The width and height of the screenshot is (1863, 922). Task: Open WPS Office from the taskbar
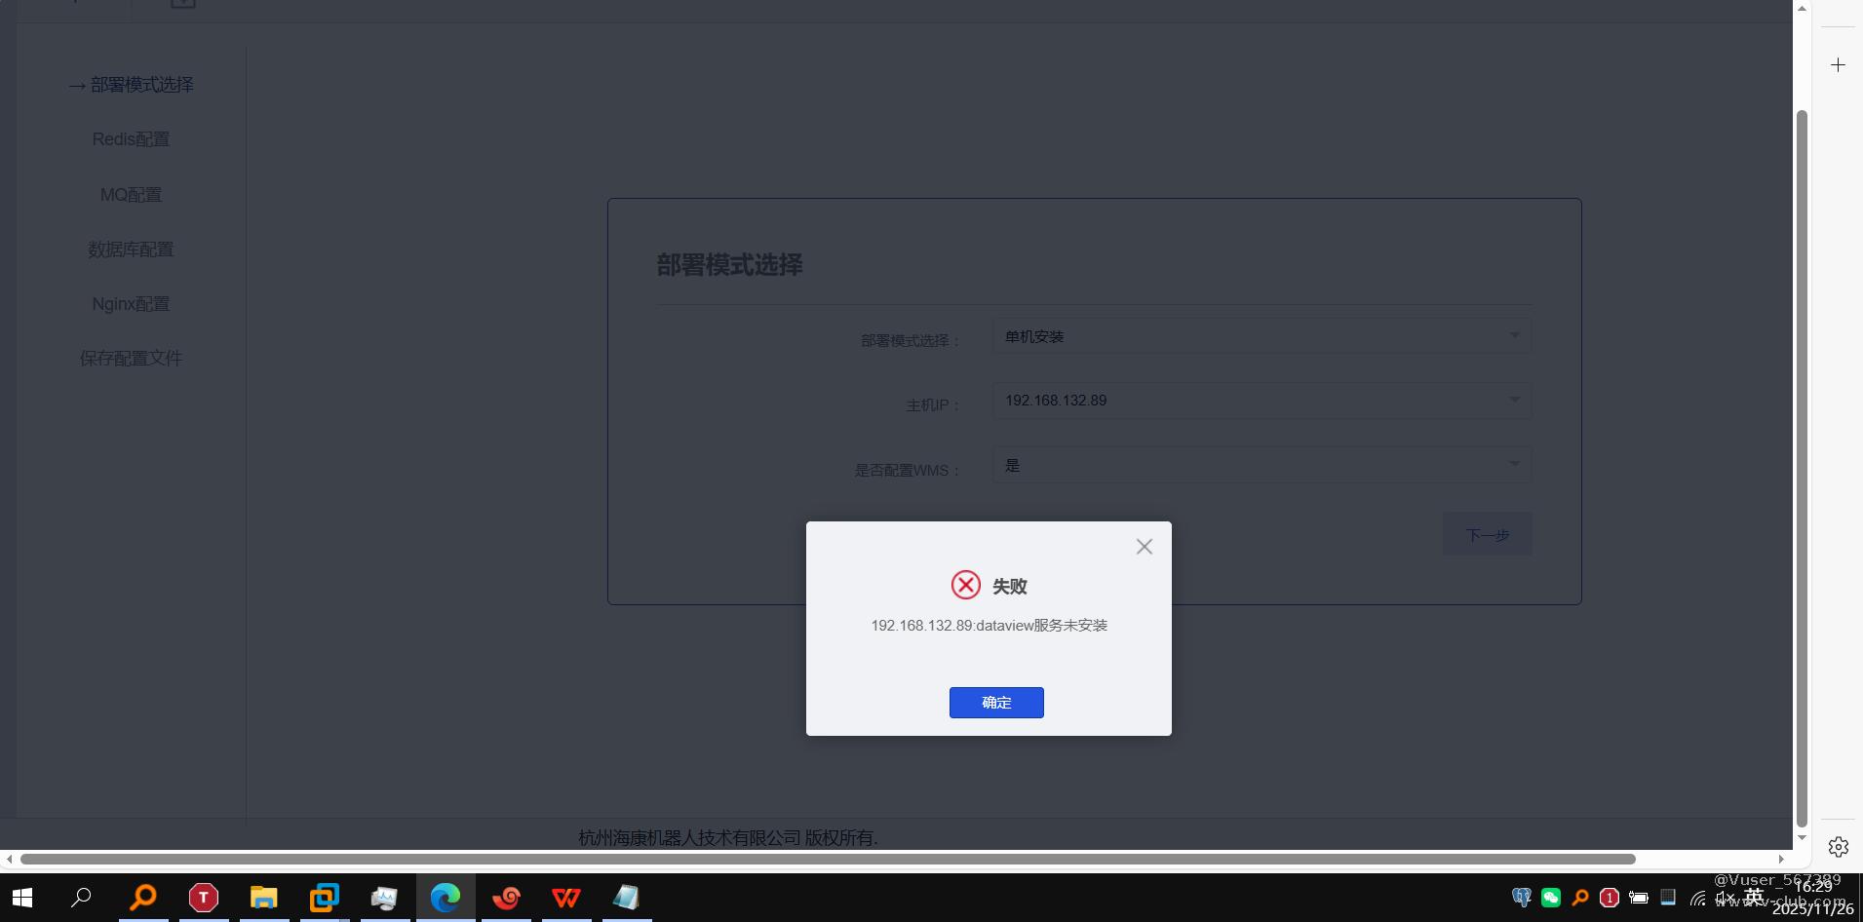566,898
